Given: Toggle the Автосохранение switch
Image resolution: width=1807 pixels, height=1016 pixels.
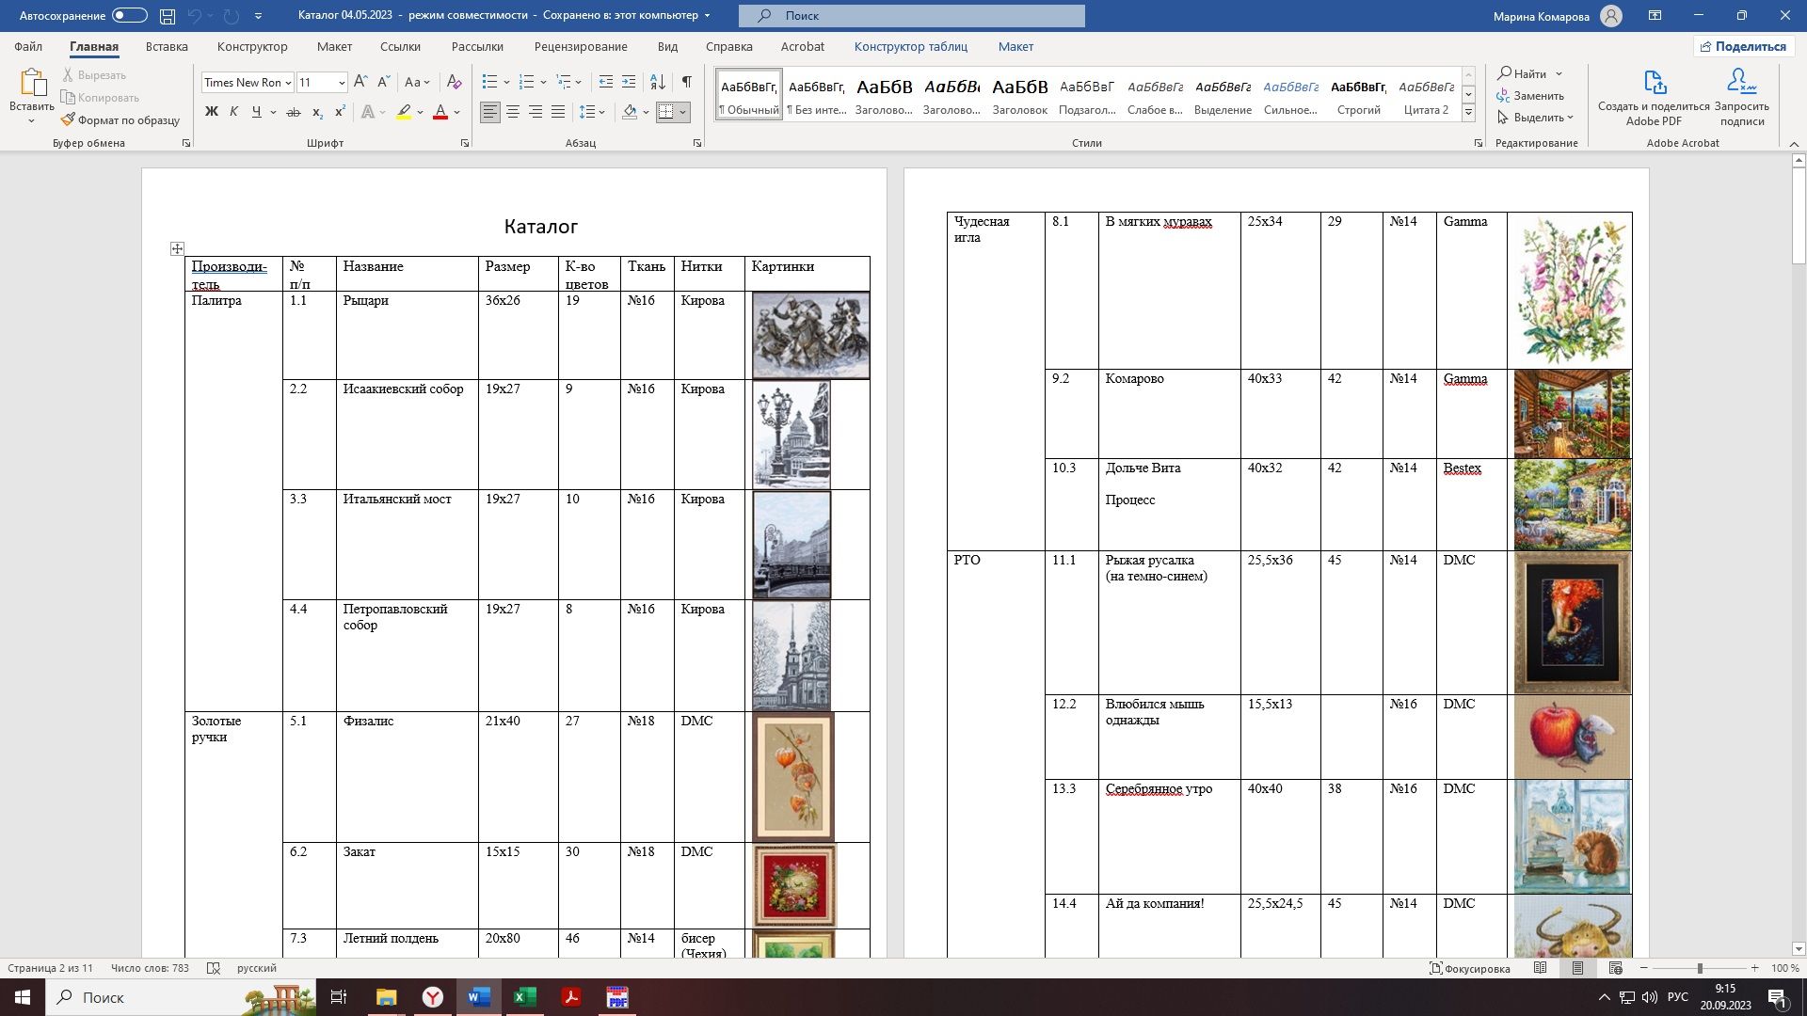Looking at the screenshot, I should point(129,15).
